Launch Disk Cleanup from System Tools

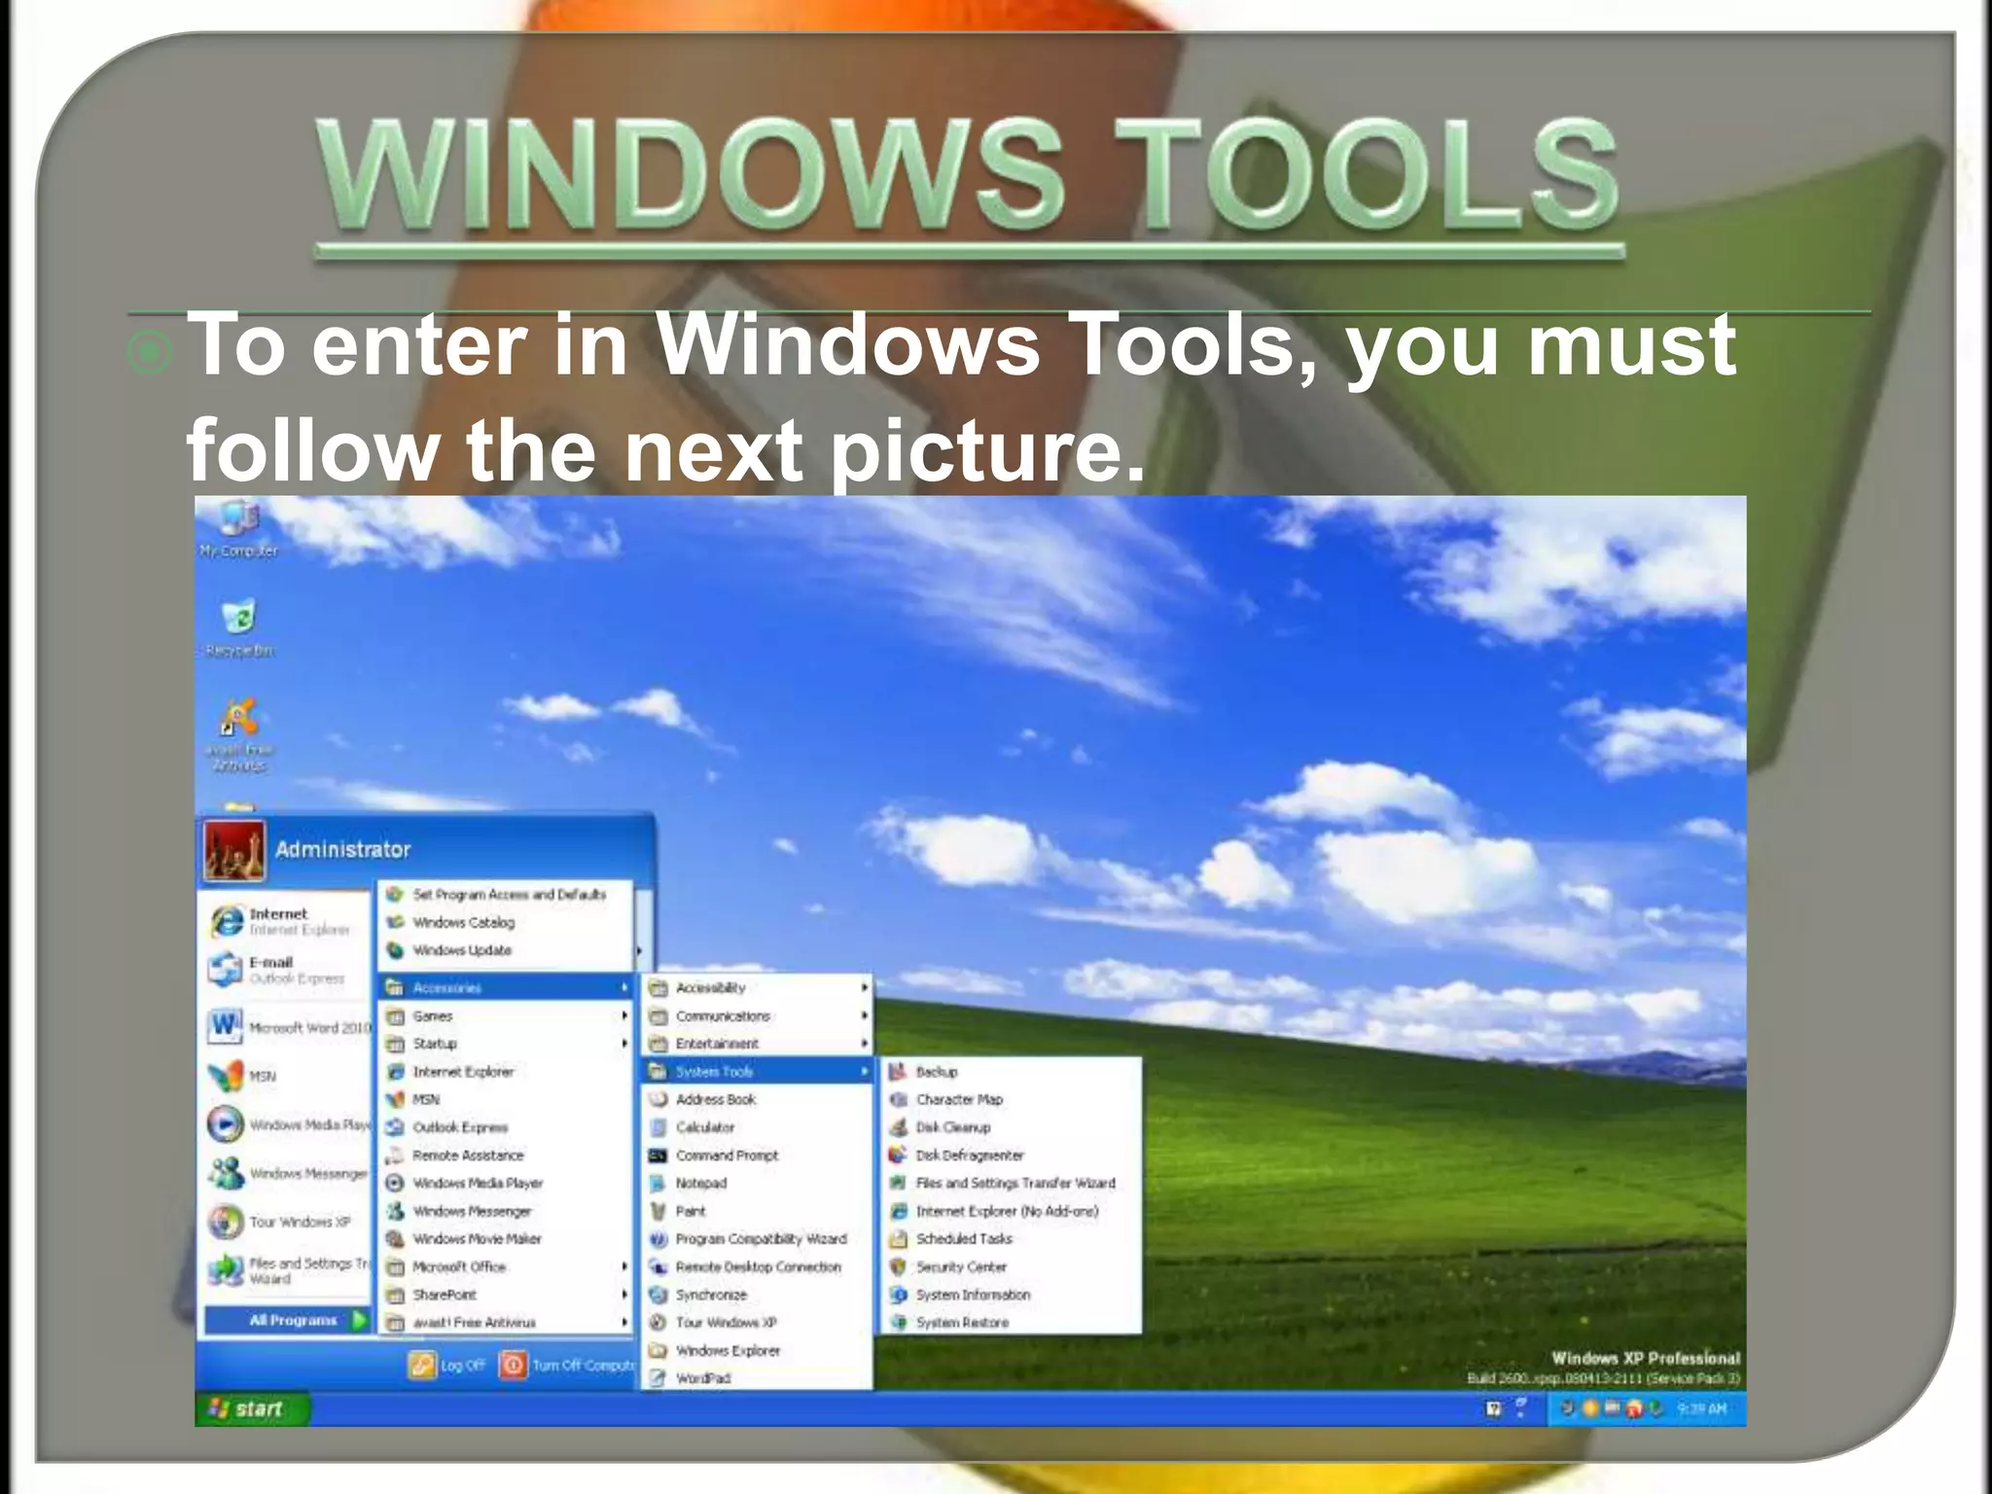(x=952, y=1127)
